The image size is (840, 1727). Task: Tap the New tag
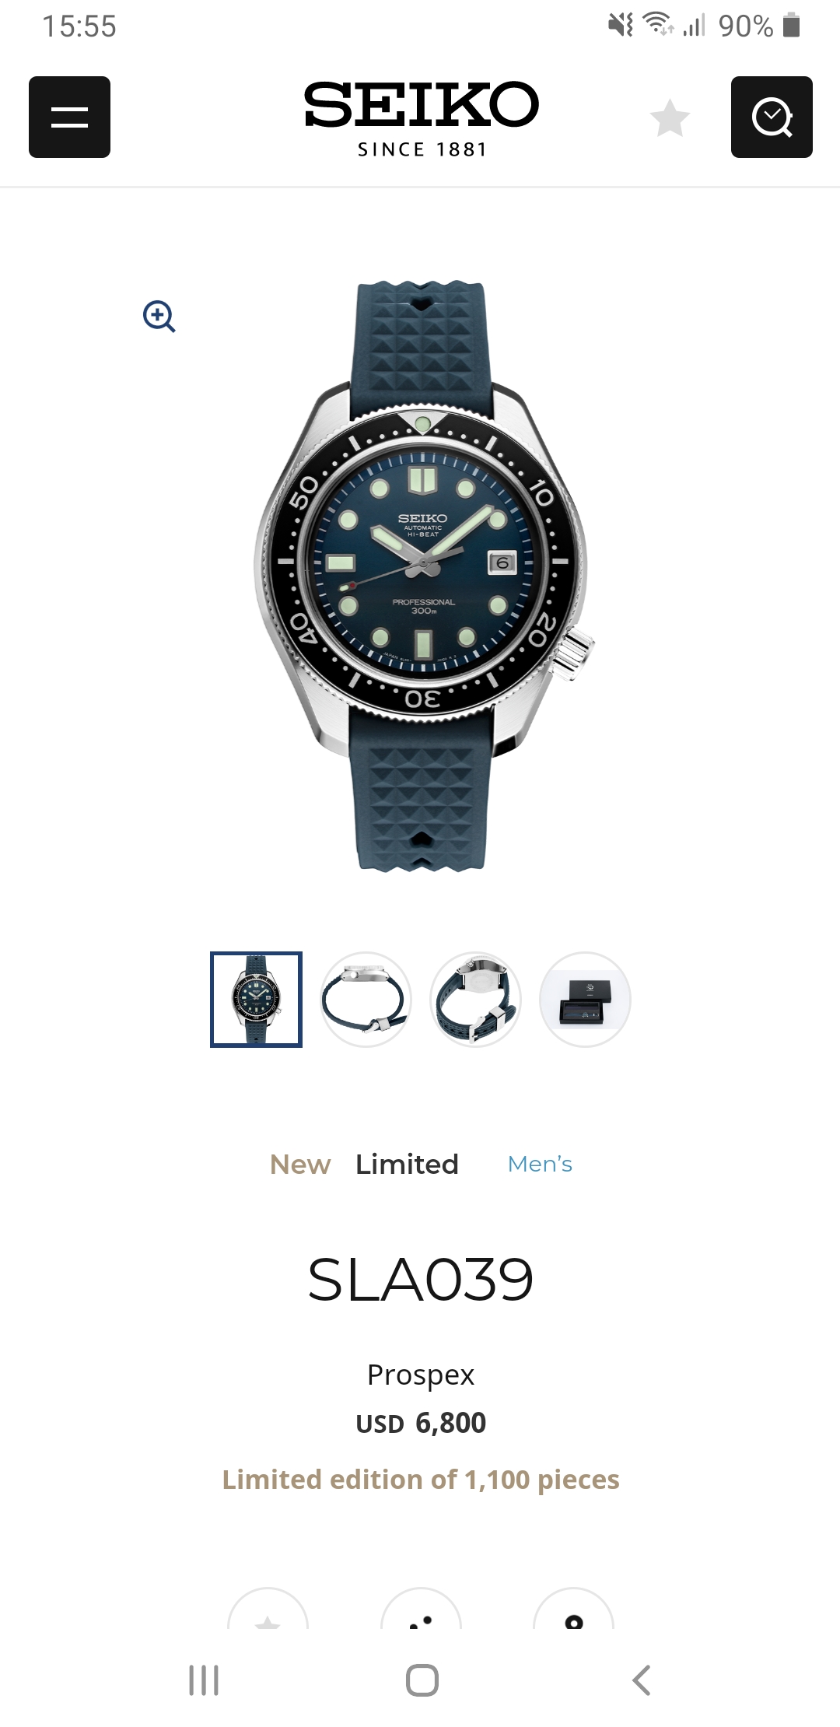coord(300,1165)
